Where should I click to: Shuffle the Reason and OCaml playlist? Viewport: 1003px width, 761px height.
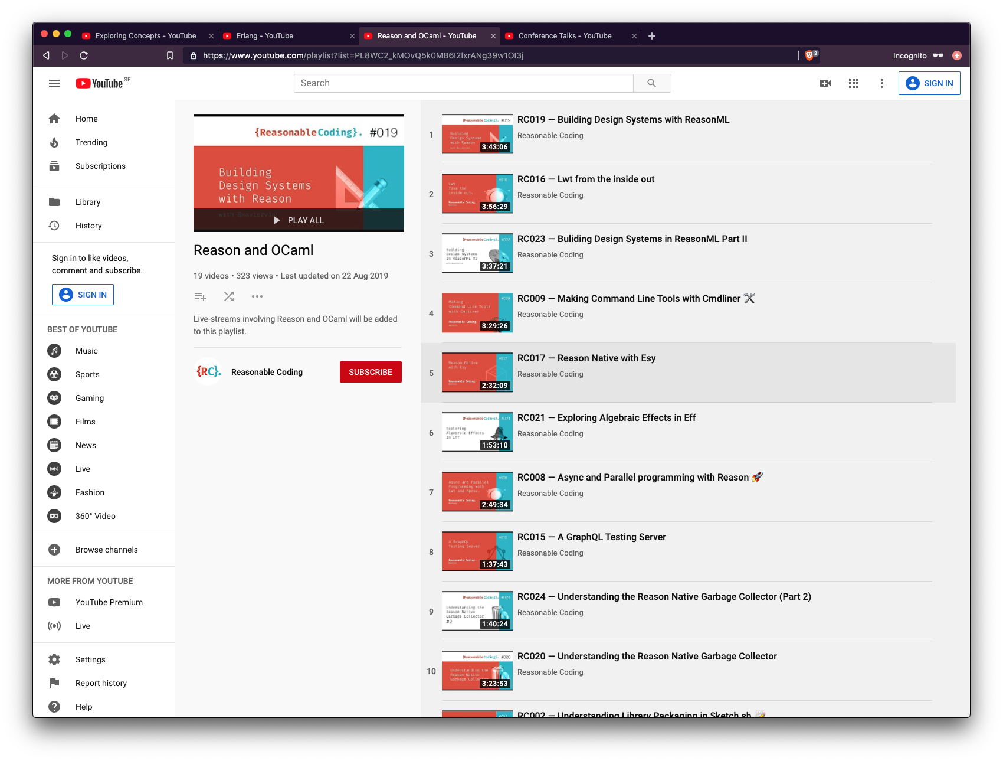pyautogui.click(x=229, y=296)
